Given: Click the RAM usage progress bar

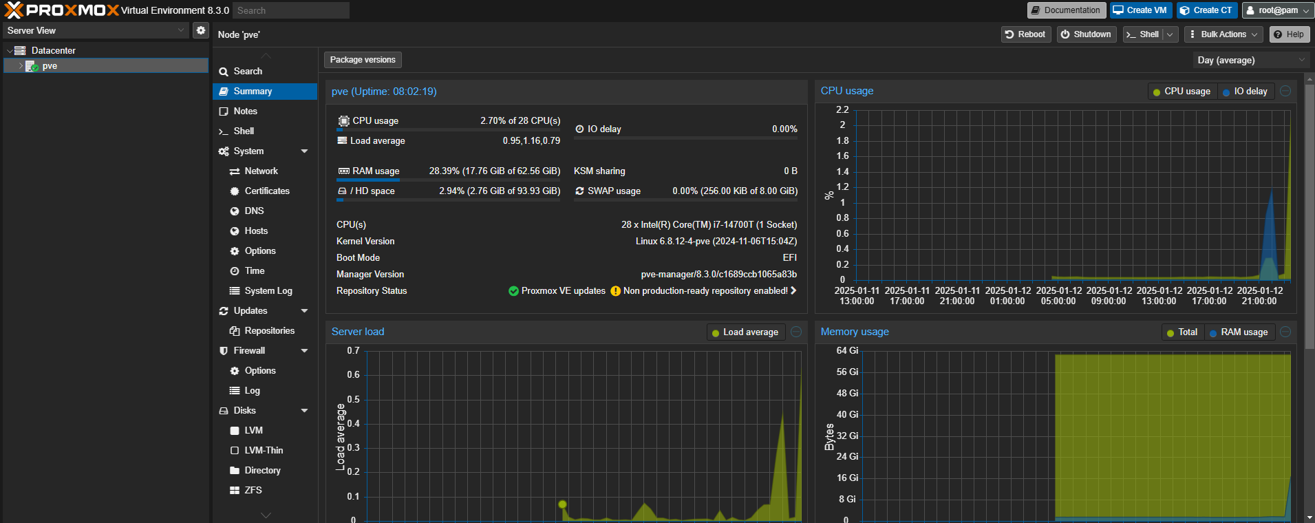Looking at the screenshot, I should point(448,180).
